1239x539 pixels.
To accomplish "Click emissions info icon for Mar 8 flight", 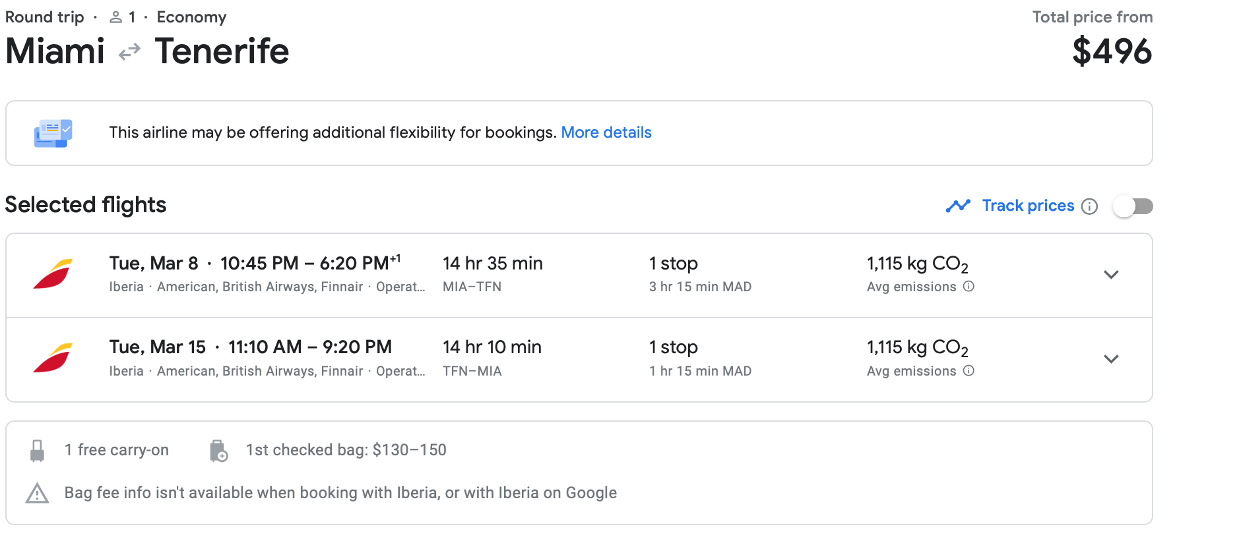I will 969,287.
